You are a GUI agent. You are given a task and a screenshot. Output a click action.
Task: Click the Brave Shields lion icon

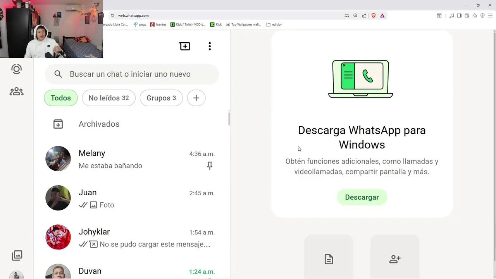pyautogui.click(x=374, y=15)
